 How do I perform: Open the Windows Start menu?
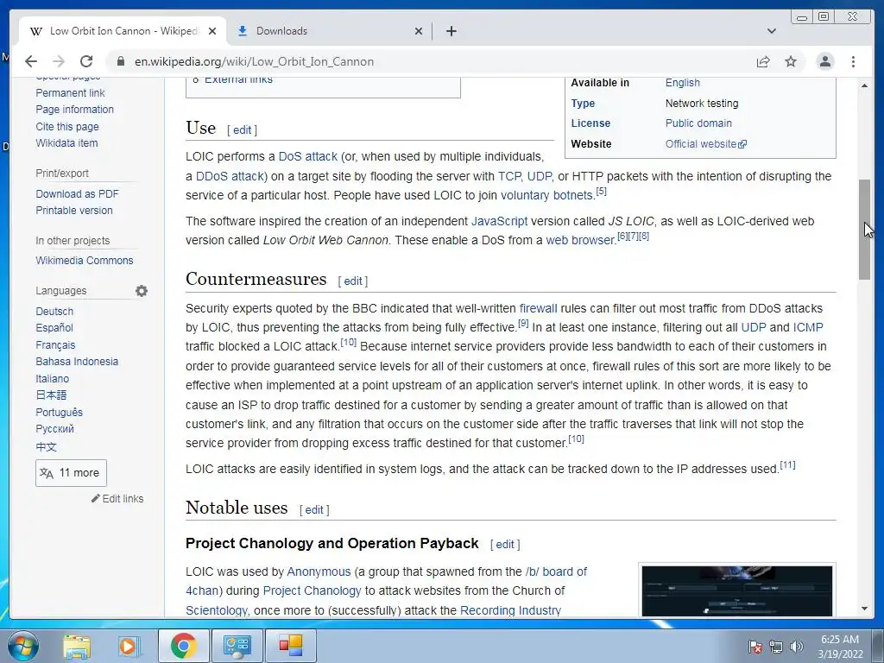pyautogui.click(x=23, y=646)
